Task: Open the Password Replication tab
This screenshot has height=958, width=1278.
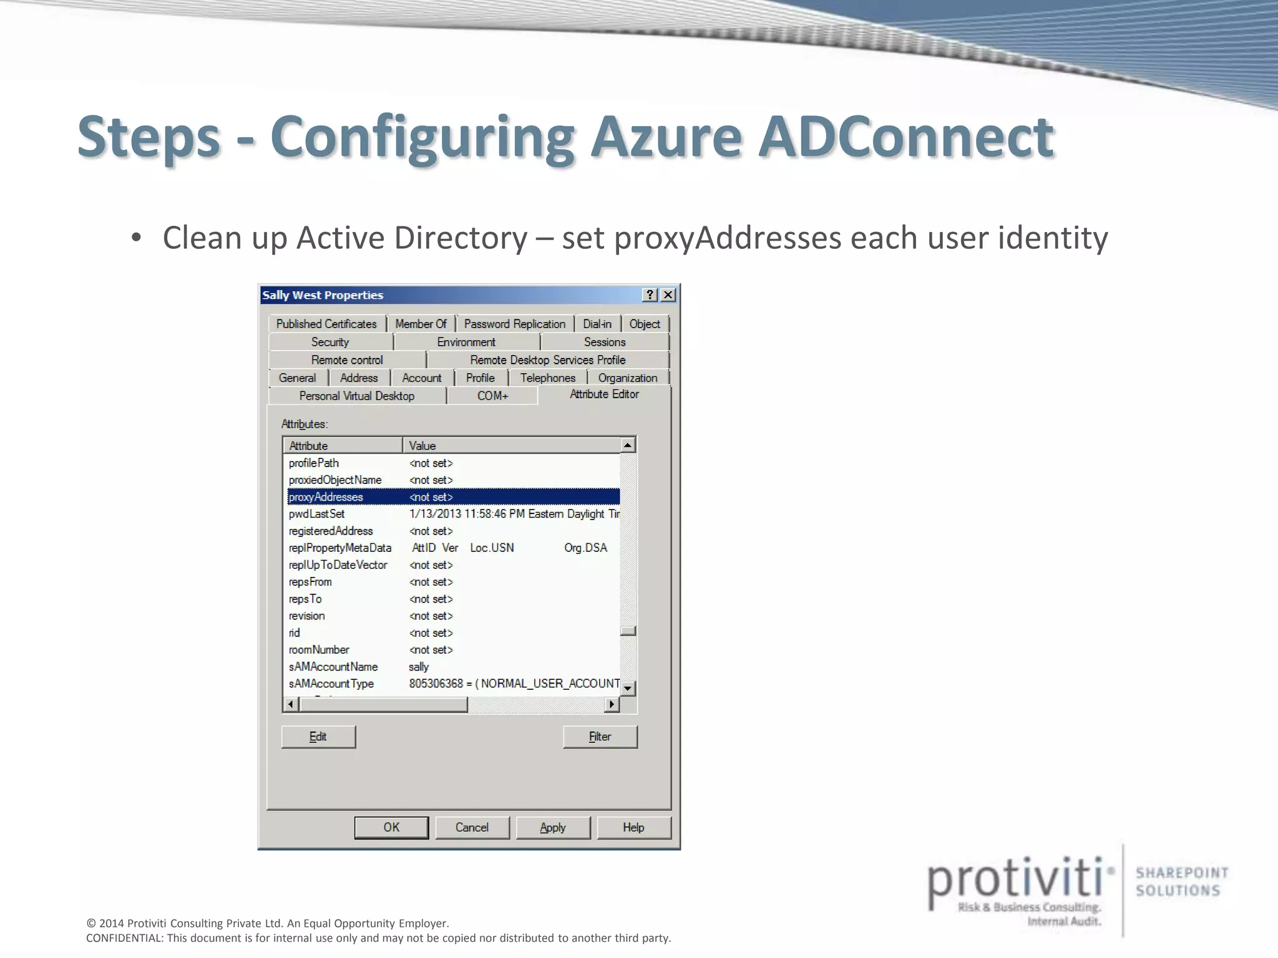Action: pyautogui.click(x=515, y=324)
